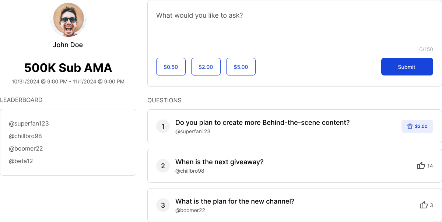Image resolution: width=442 pixels, height=222 pixels.
Task: Click John Doe's profile avatar
Action: tap(68, 20)
